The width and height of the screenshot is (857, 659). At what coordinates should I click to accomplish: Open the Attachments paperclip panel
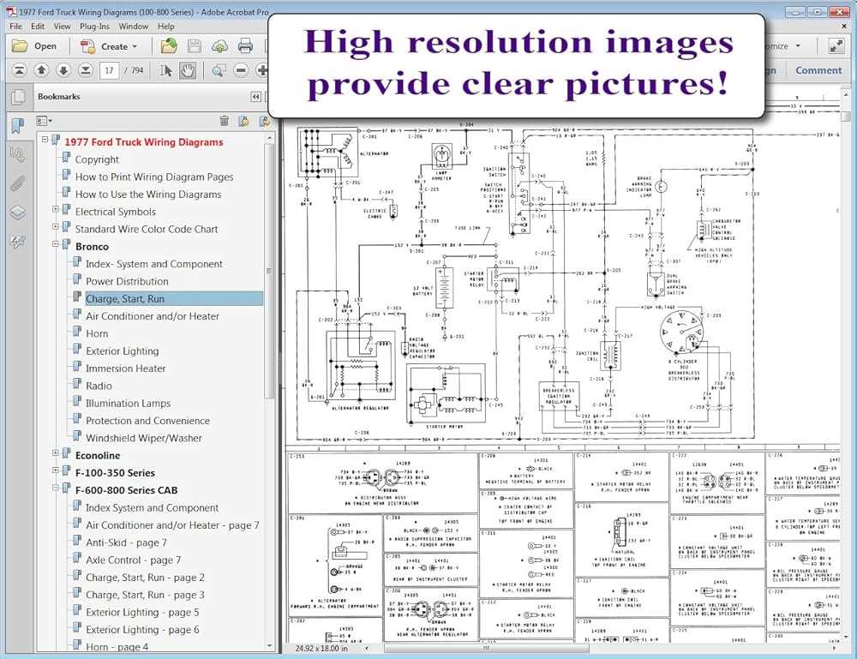(x=17, y=184)
